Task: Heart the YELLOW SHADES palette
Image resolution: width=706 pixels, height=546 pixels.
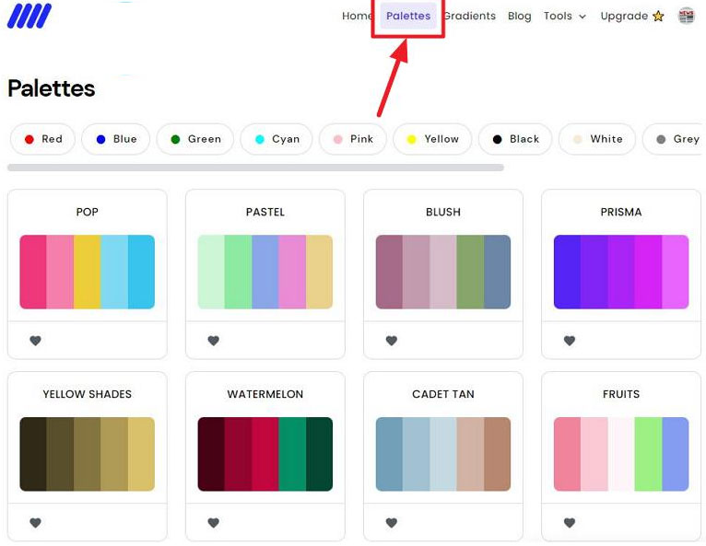Action: 36,523
